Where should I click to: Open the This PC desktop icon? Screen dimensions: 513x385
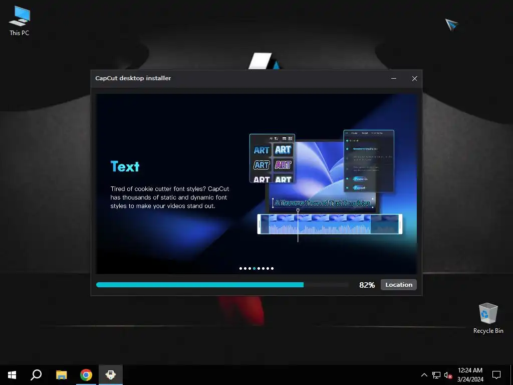tap(20, 20)
